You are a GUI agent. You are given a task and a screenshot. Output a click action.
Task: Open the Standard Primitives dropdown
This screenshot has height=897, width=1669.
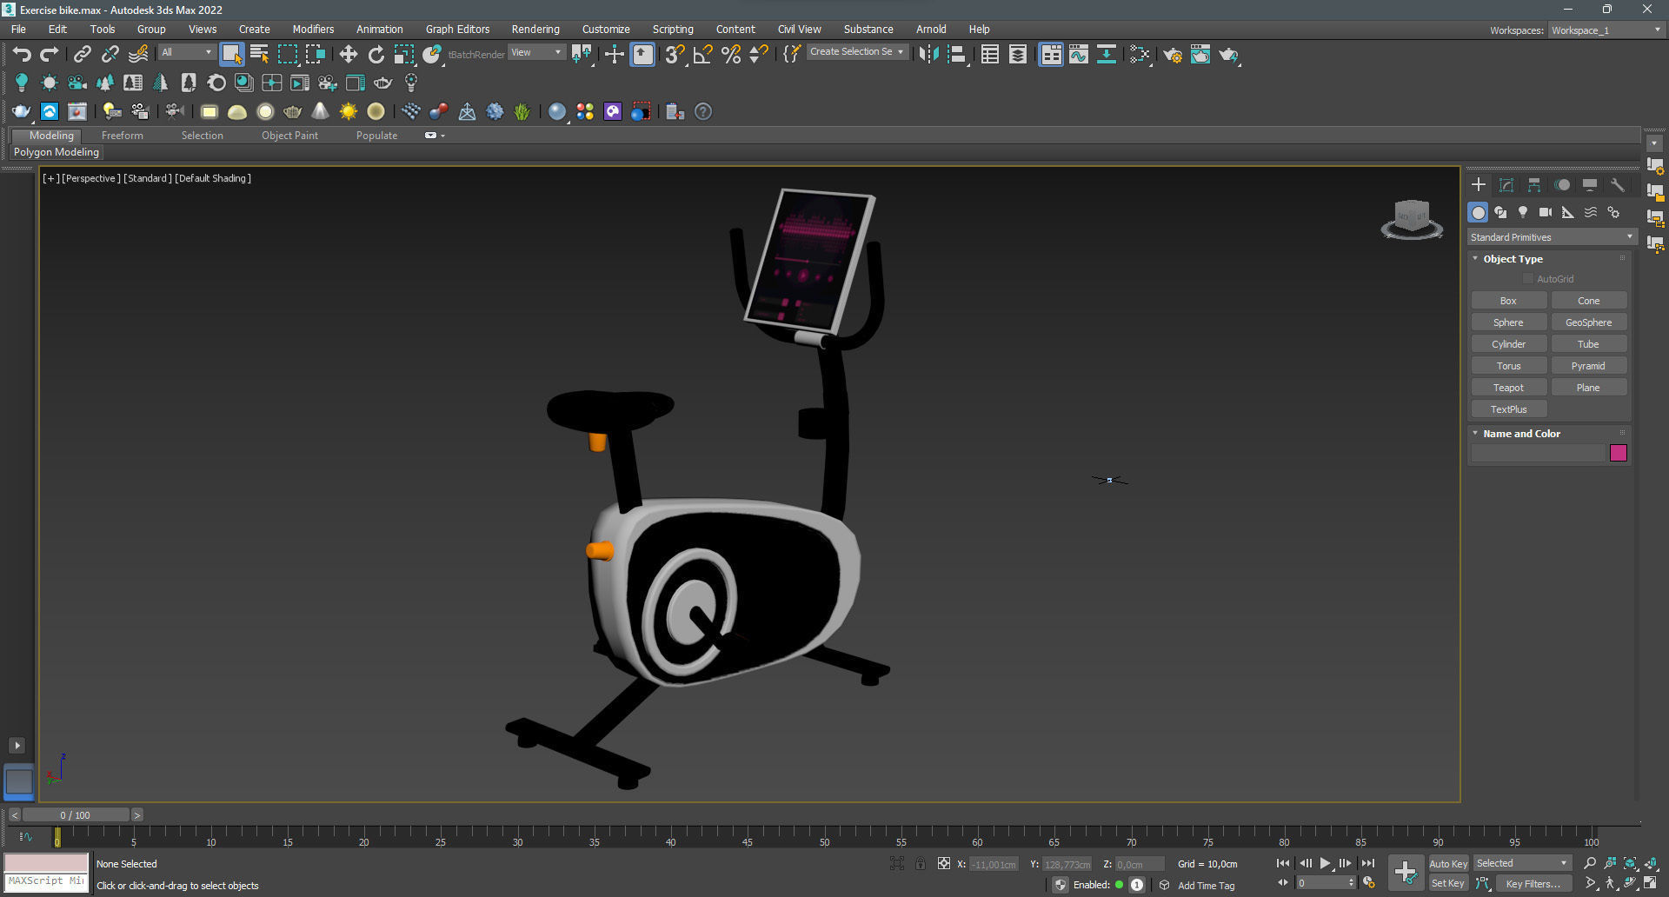pos(1552,237)
